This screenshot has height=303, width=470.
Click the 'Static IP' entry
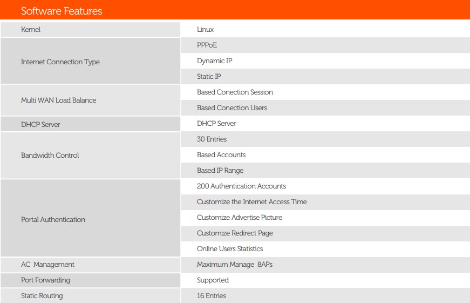click(209, 77)
